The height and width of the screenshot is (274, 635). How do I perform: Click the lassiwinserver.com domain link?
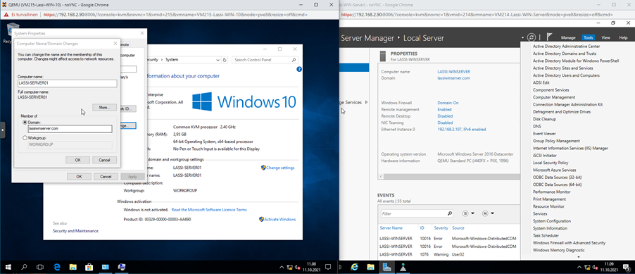click(x=453, y=77)
